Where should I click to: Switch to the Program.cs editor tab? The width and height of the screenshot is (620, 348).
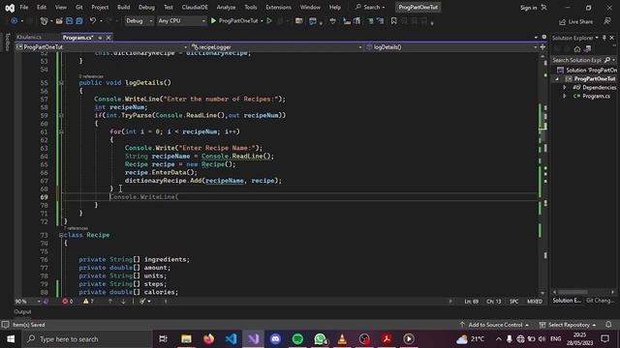coord(77,38)
